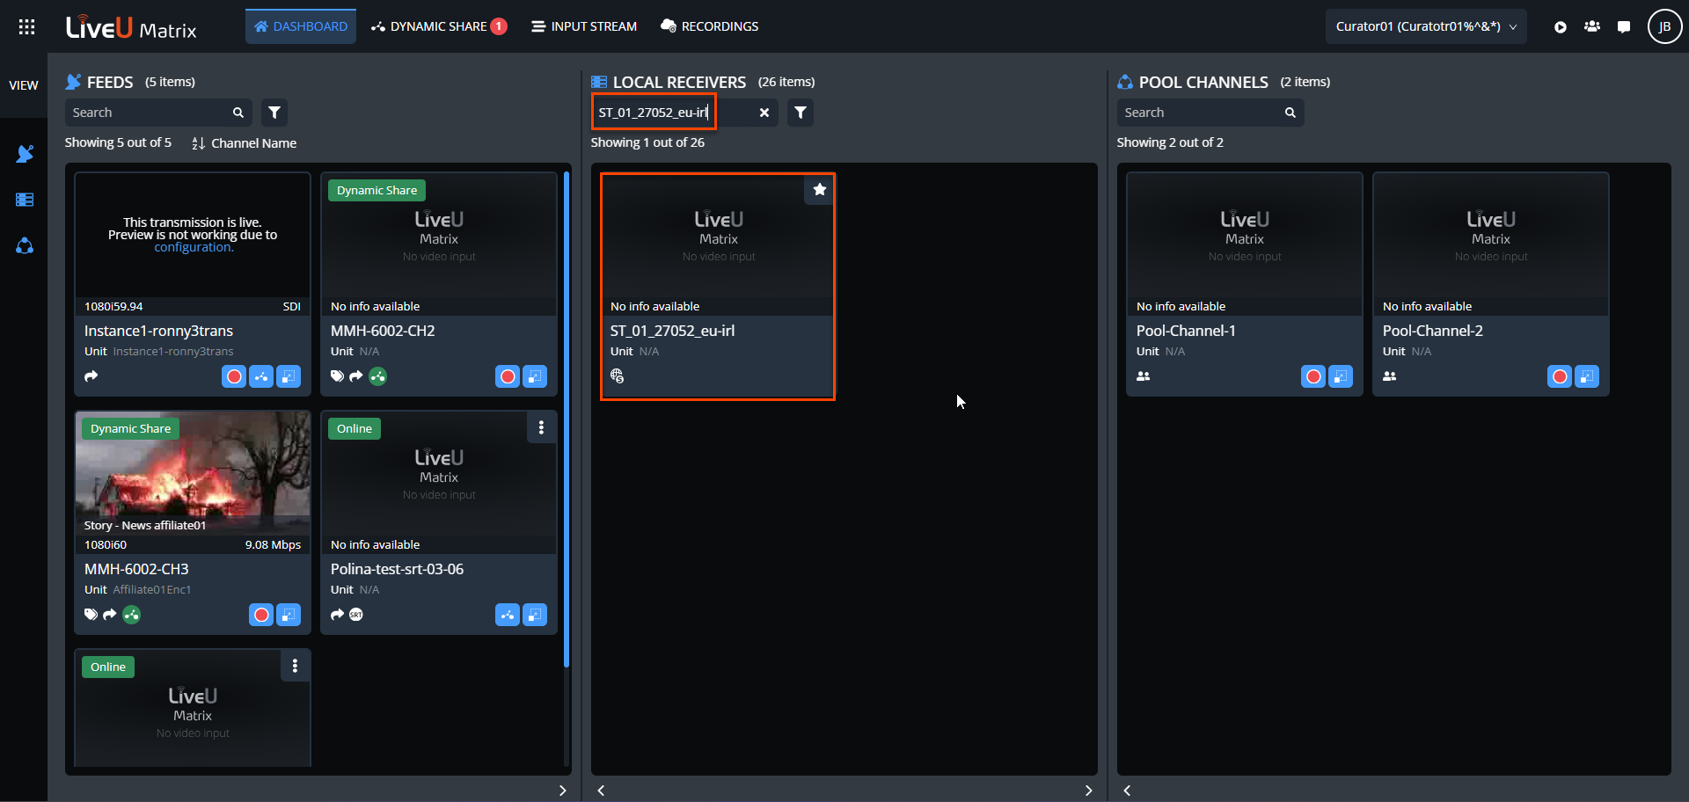Screen dimensions: 1689x802
Task: Start recording Pool-Channel-2
Action: coord(1560,376)
